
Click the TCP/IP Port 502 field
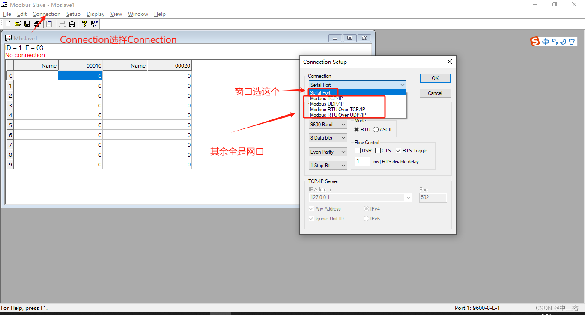[433, 198]
